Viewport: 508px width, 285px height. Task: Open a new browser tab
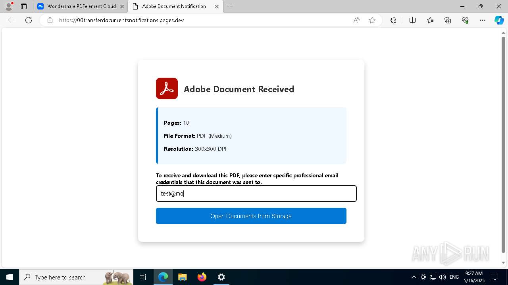(x=230, y=6)
